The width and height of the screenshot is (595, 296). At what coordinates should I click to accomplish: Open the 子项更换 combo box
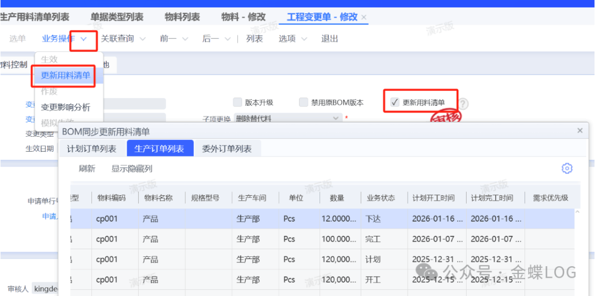288,118
